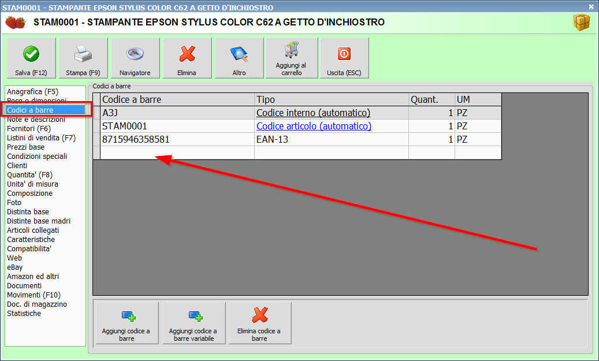Open the Statistiche section
Image resolution: width=599 pixels, height=361 pixels.
pyautogui.click(x=24, y=313)
